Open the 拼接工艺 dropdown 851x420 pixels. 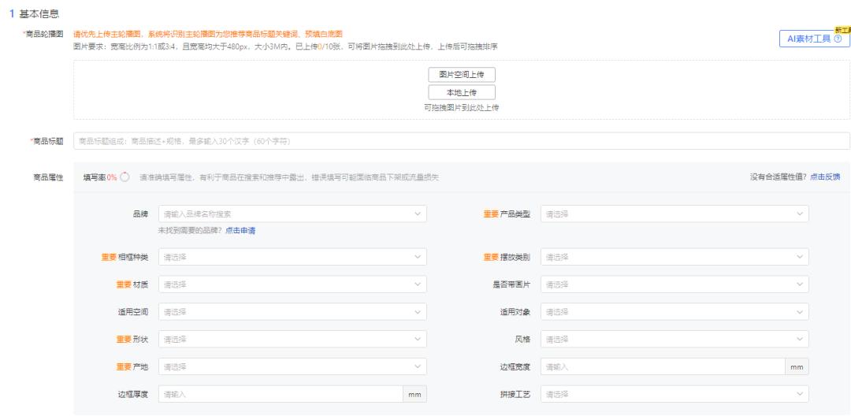pyautogui.click(x=674, y=395)
